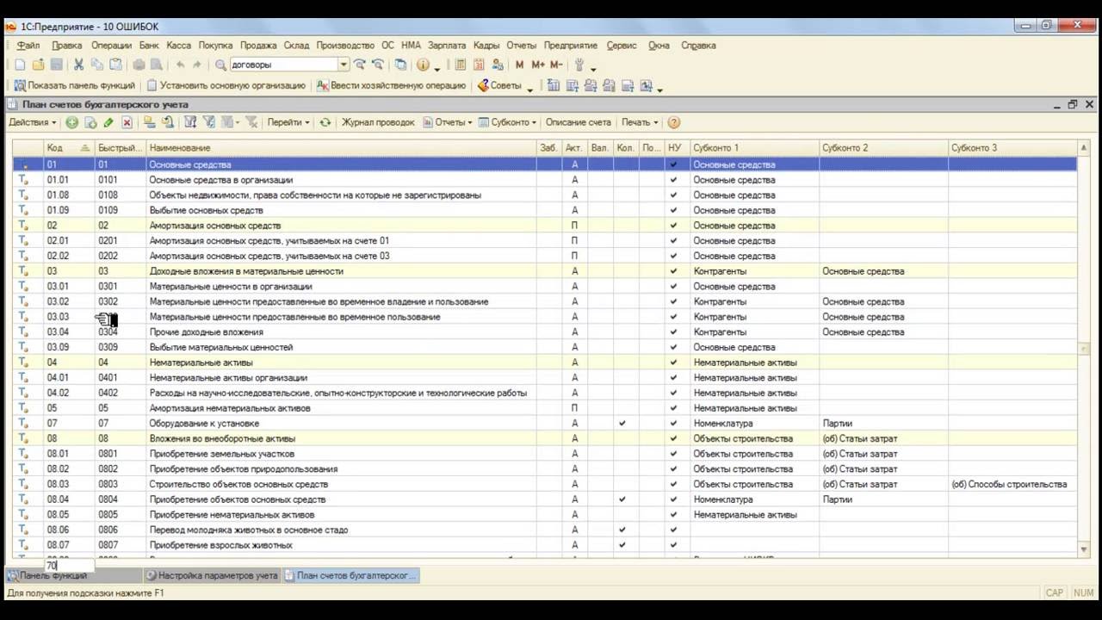Click Установить основную организацию button
This screenshot has height=620, width=1102.
226,85
